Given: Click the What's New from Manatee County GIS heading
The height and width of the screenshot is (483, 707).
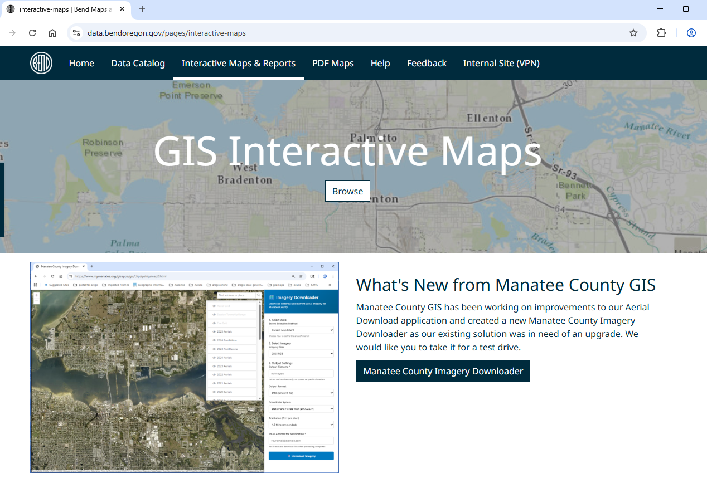Looking at the screenshot, I should (506, 285).
